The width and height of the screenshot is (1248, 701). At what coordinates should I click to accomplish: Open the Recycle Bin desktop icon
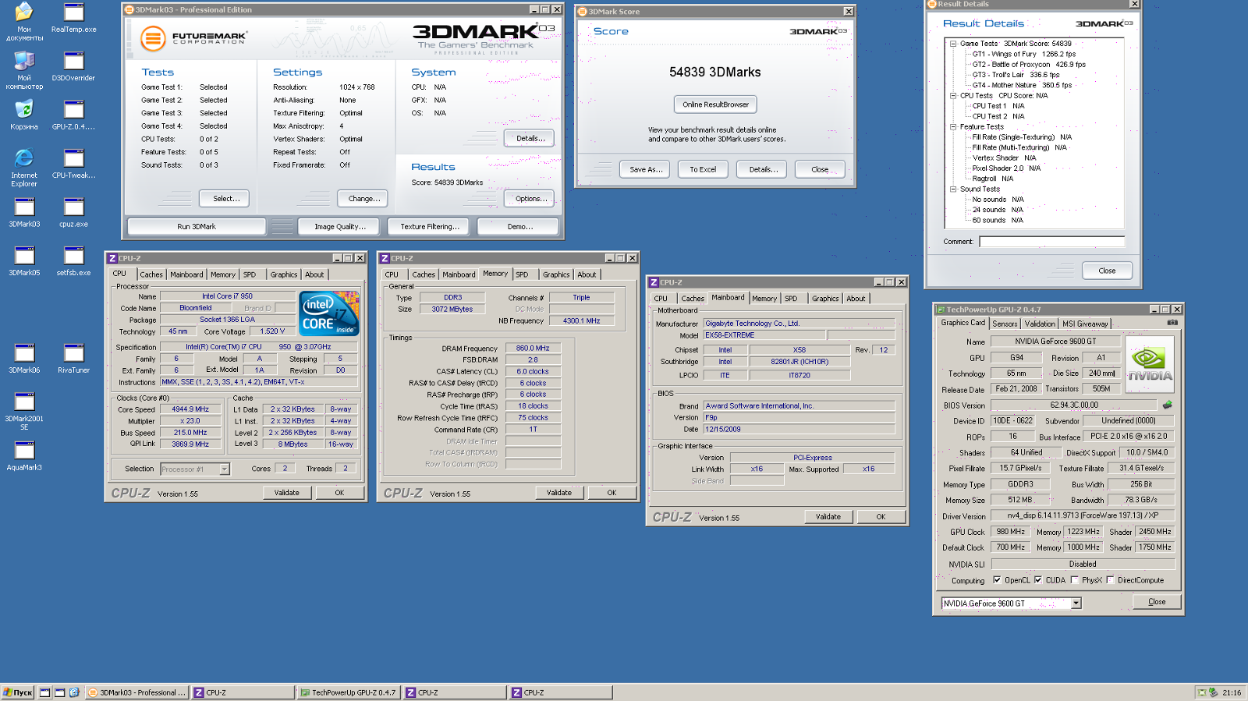point(24,115)
